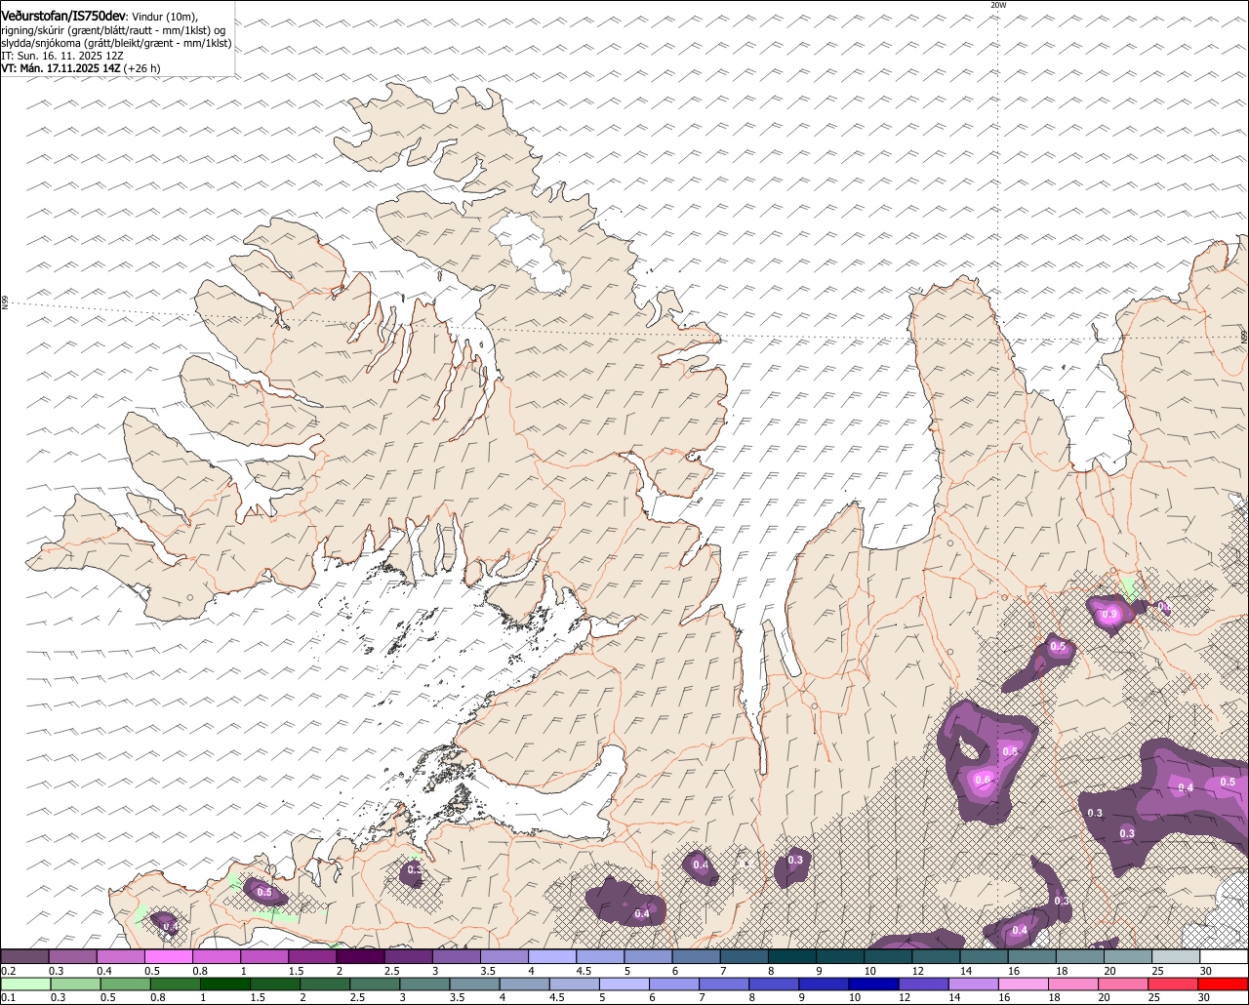Select the pale green 0.1 swatch in lower scale
Viewport: 1249px width, 1005px height.
25,984
